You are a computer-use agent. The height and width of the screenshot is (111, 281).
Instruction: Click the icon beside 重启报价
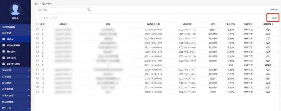[x=4, y=51]
